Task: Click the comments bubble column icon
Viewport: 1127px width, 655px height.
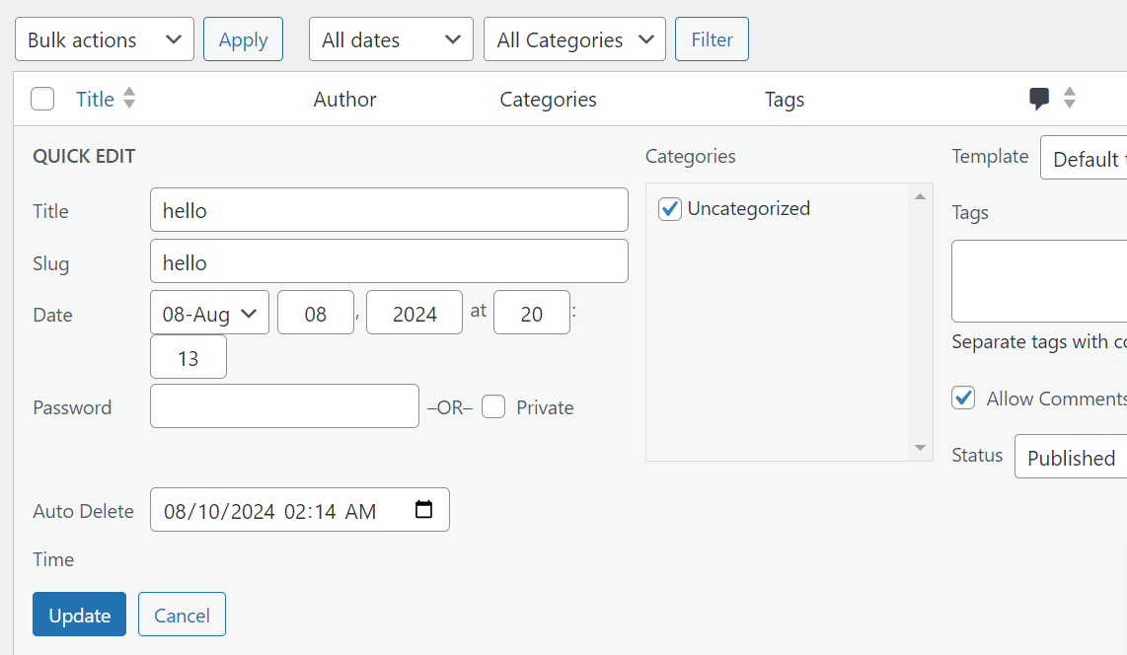Action: (1039, 99)
